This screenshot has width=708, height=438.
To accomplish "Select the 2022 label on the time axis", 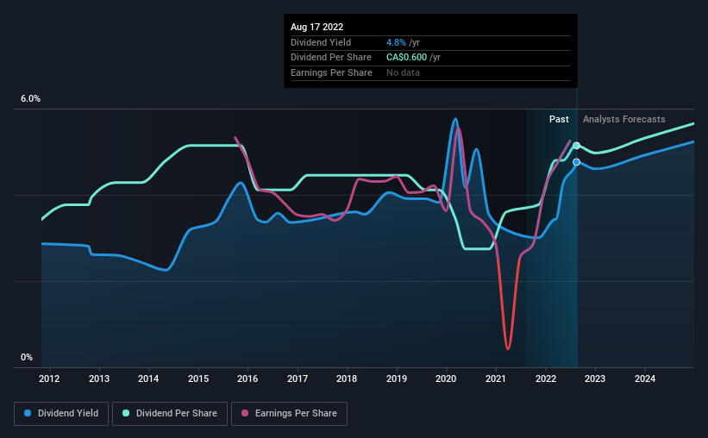I will [x=546, y=379].
